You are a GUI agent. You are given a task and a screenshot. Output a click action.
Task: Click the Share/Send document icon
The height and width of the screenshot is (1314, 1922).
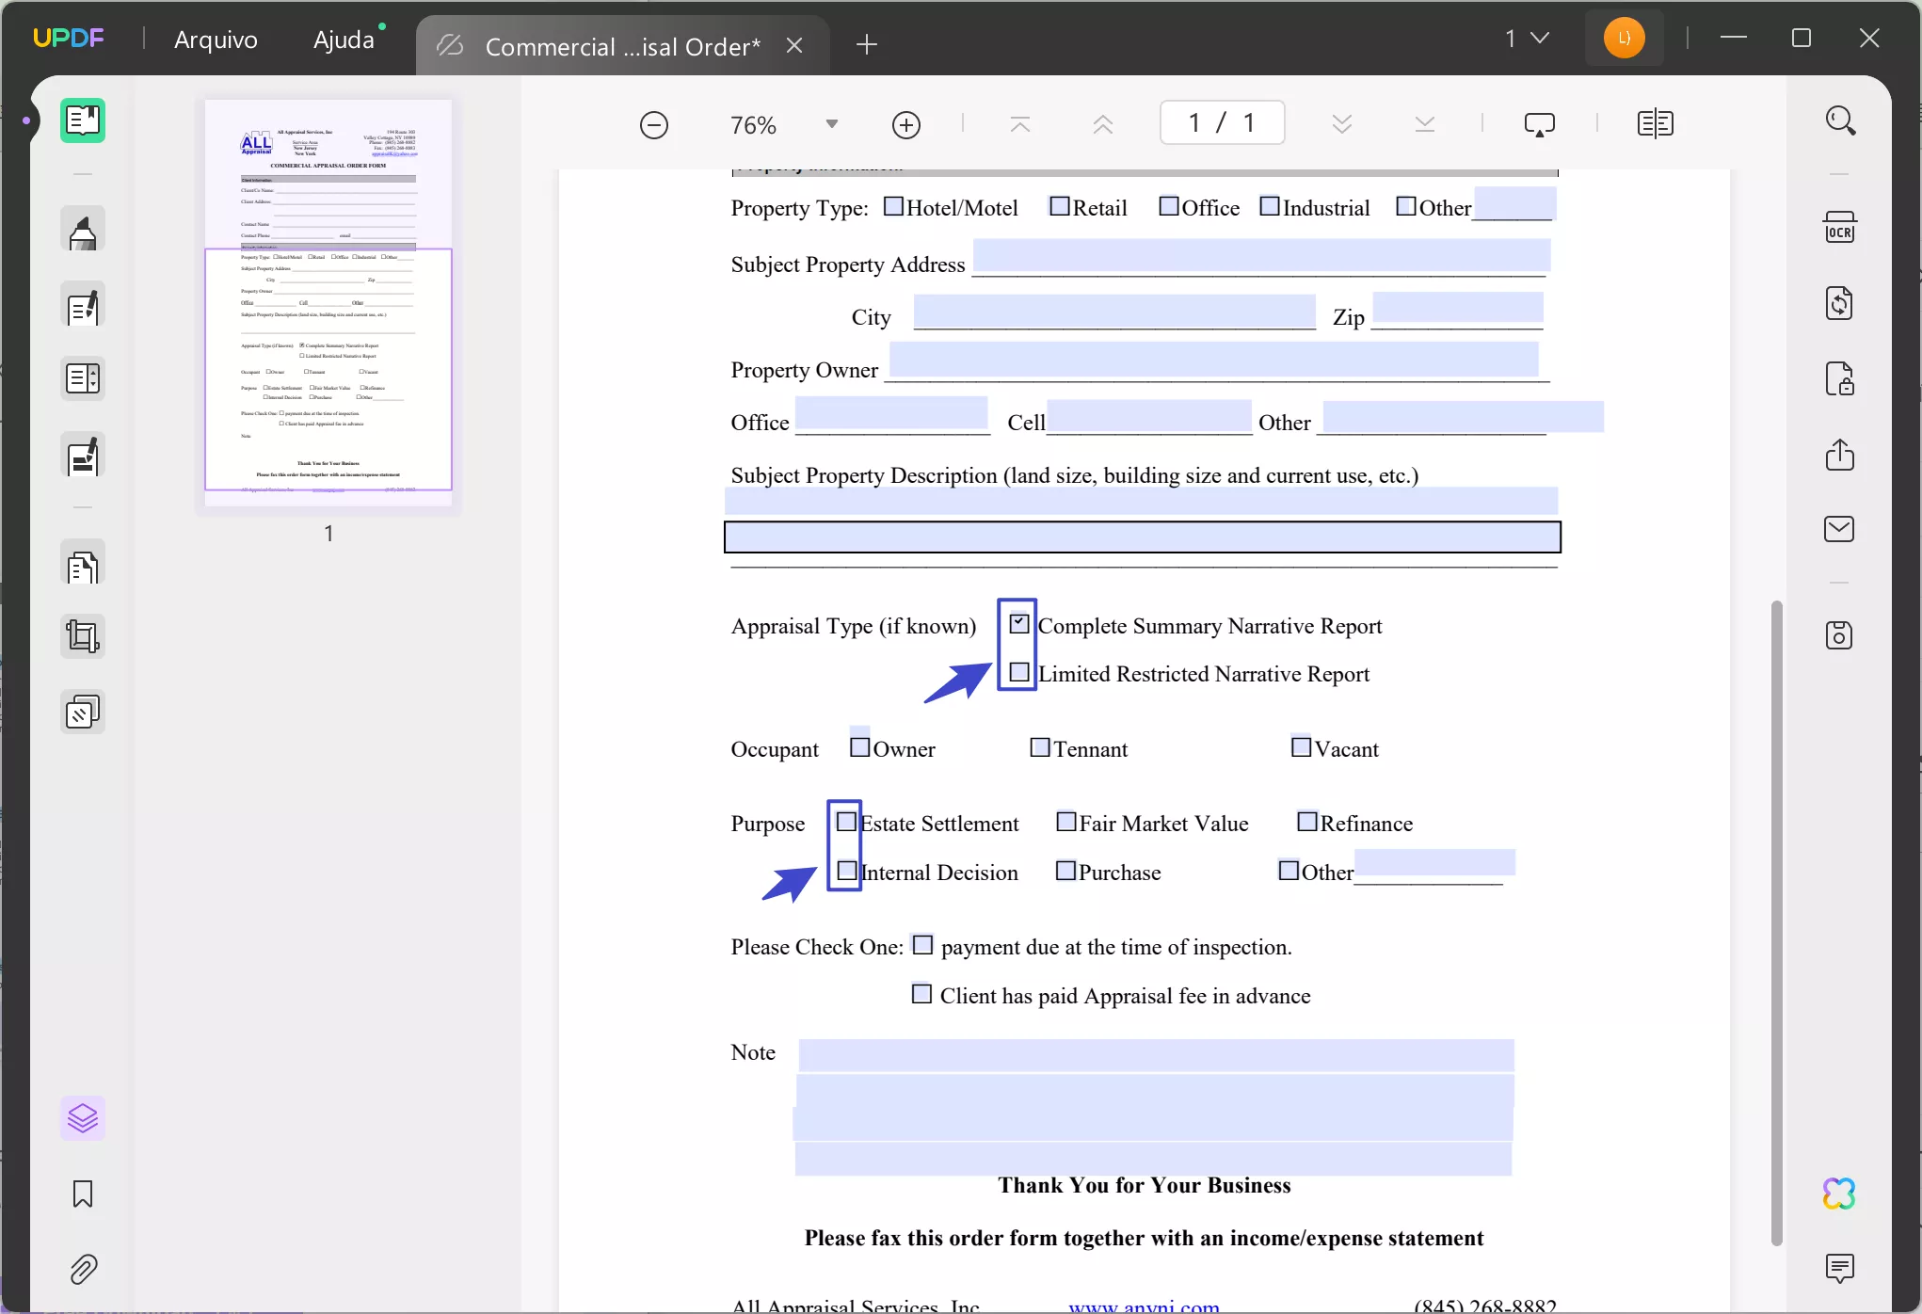[x=1839, y=453]
